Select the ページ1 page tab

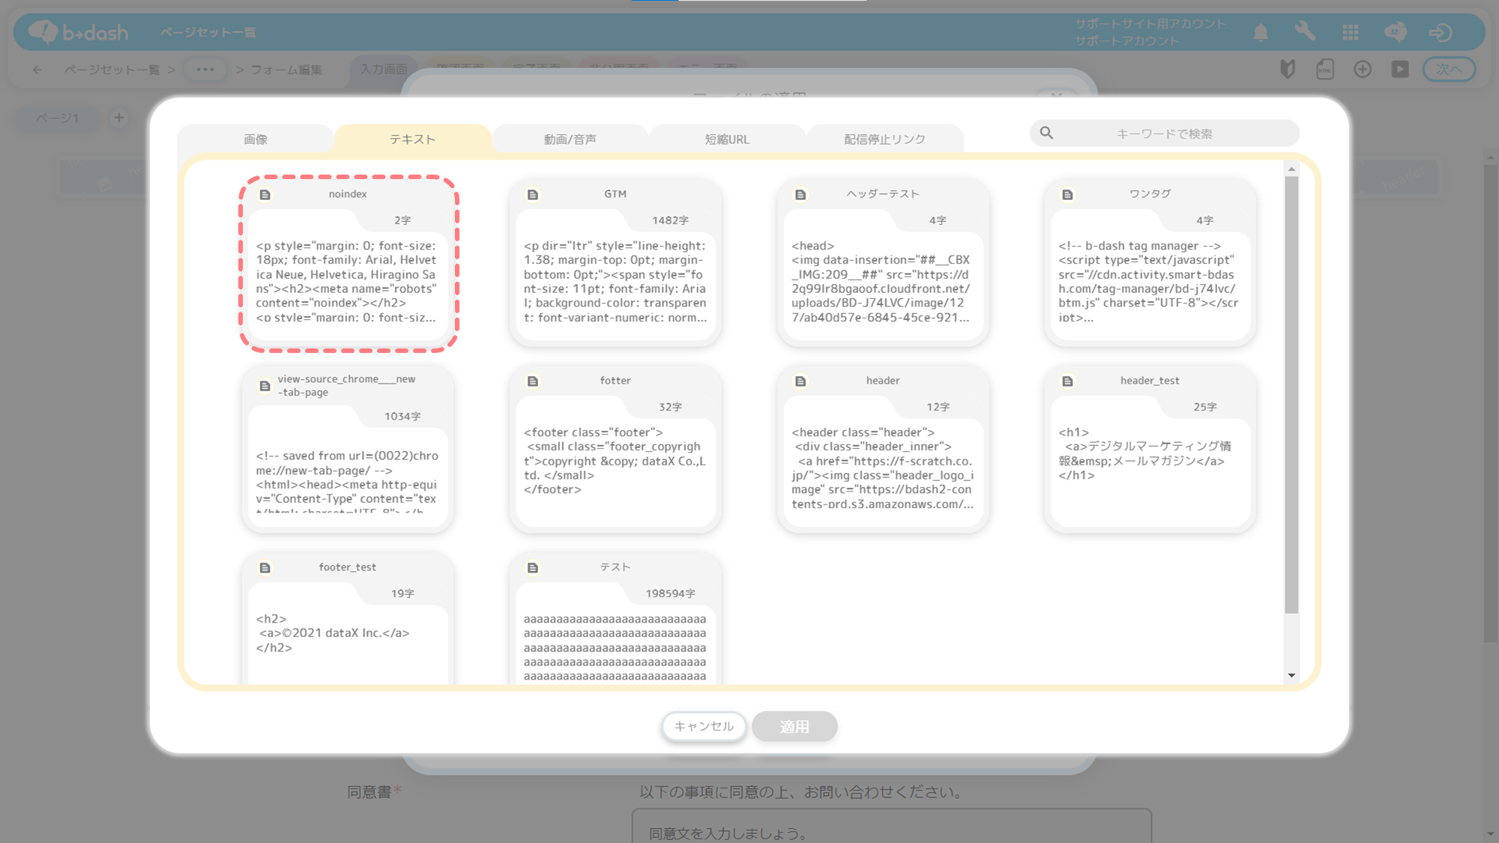coord(57,118)
